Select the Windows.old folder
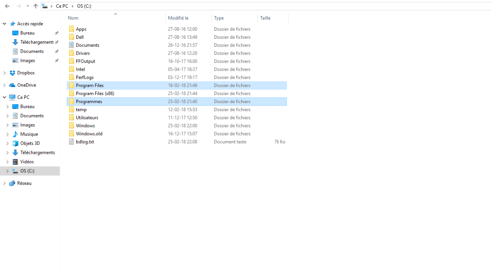491x276 pixels. point(89,134)
